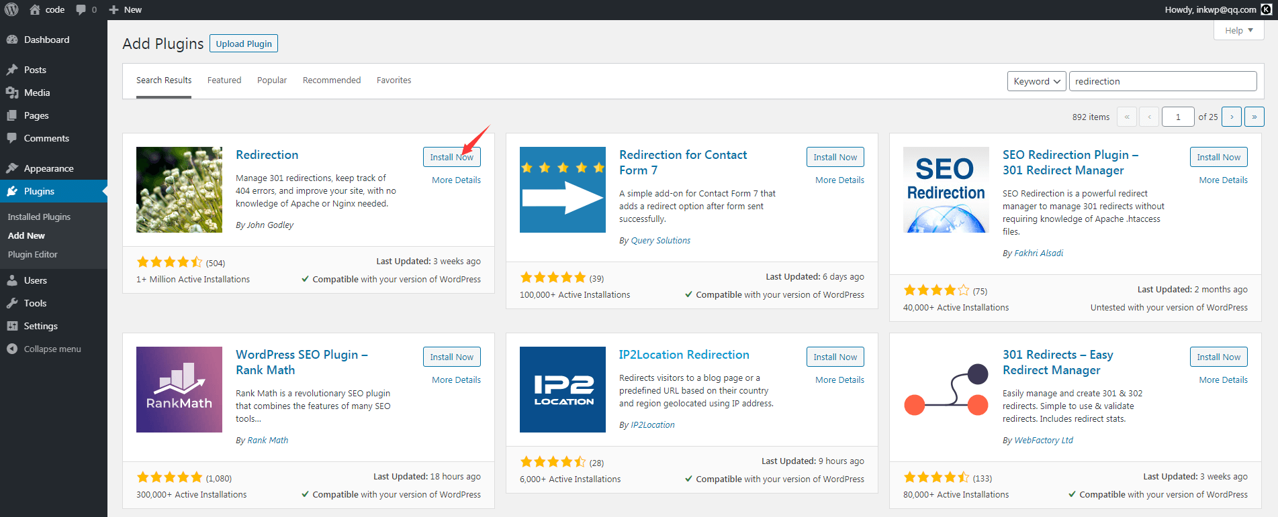Viewport: 1278px width, 517px height.
Task: View More Details for Rank Math
Action: tap(456, 380)
